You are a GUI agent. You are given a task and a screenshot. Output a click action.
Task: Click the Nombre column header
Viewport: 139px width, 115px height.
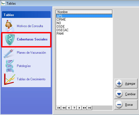click(x=84, y=12)
